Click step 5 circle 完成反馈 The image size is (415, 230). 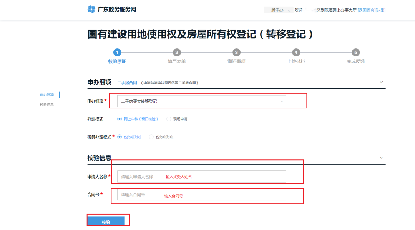coord(356,53)
